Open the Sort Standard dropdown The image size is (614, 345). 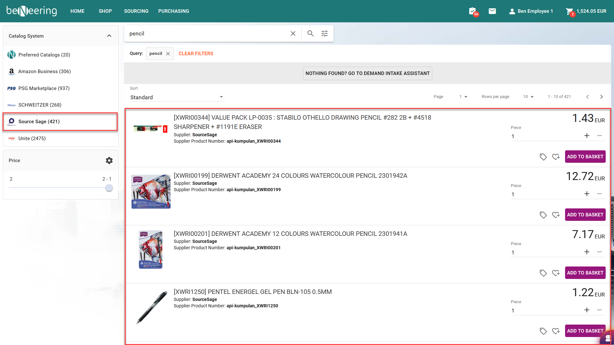(177, 97)
